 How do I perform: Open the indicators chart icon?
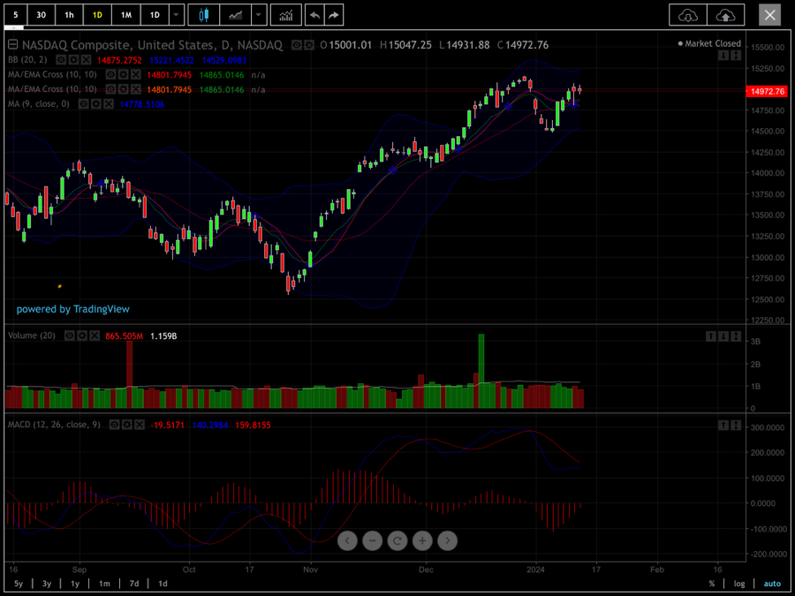coord(286,15)
